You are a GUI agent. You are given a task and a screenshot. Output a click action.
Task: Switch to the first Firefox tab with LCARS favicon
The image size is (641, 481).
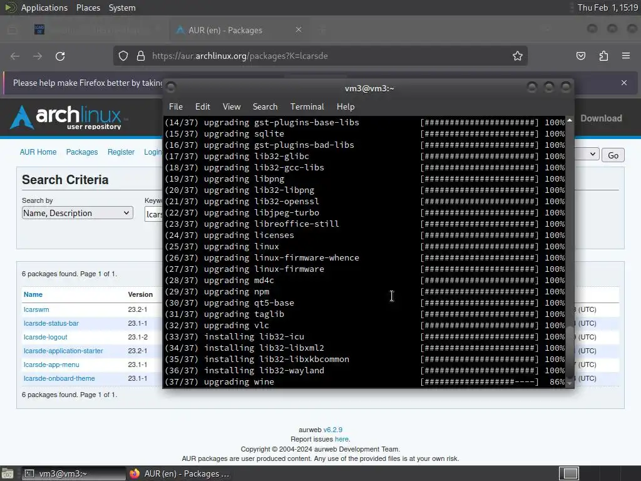(39, 29)
